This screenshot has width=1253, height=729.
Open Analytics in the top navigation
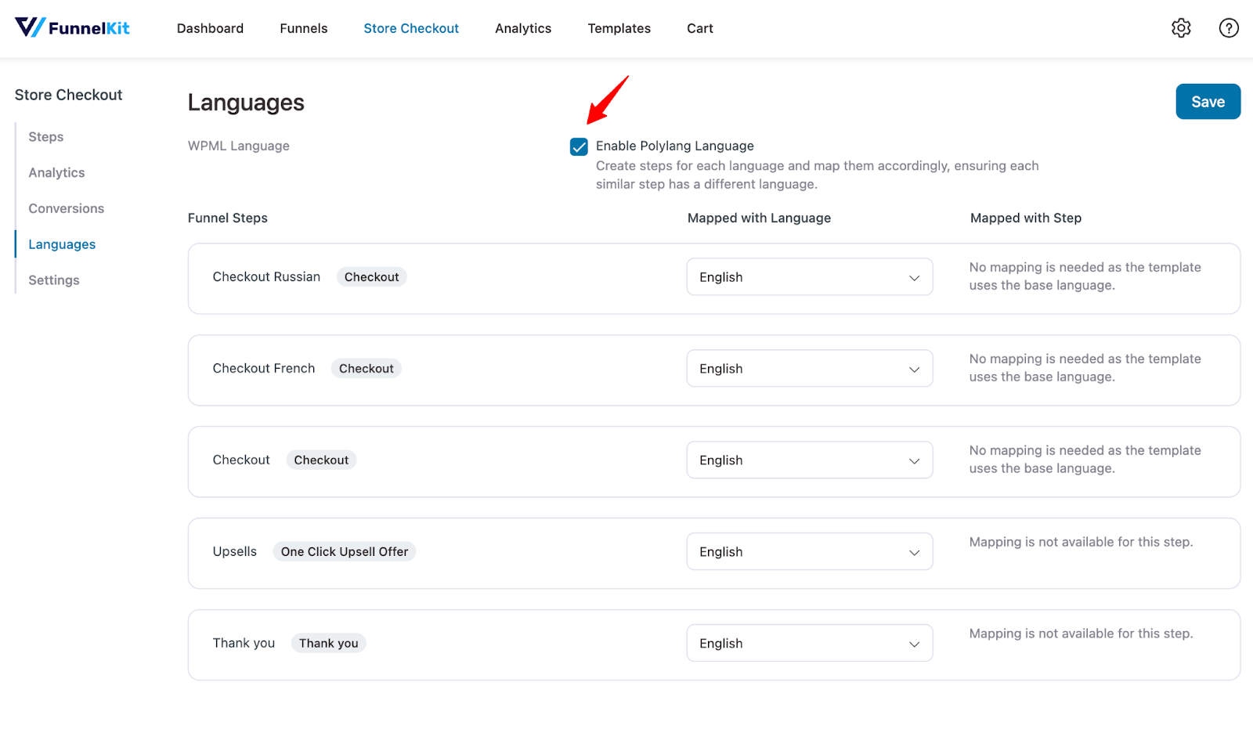[x=523, y=28]
